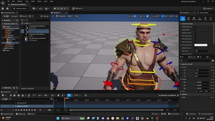The width and height of the screenshot is (215, 121).
Task: Toggle Show All Proxy Controls checkbox
Action: [195, 39]
